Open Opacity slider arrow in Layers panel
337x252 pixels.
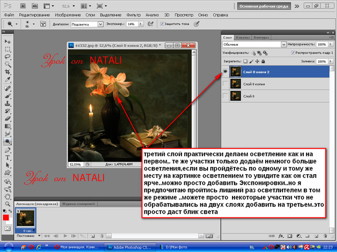331,44
